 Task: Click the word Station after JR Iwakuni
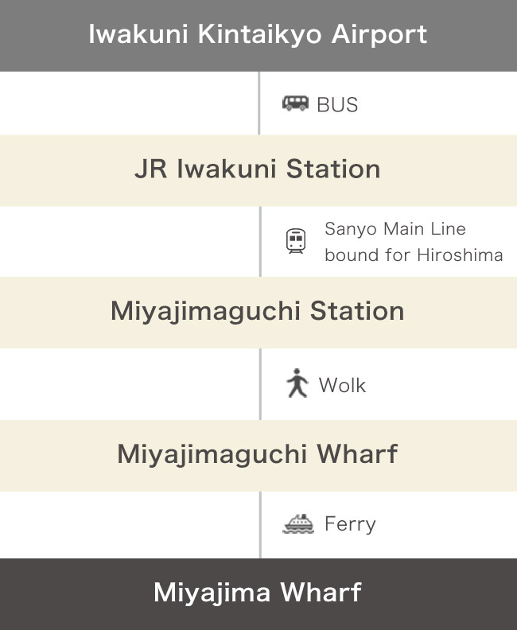333,169
